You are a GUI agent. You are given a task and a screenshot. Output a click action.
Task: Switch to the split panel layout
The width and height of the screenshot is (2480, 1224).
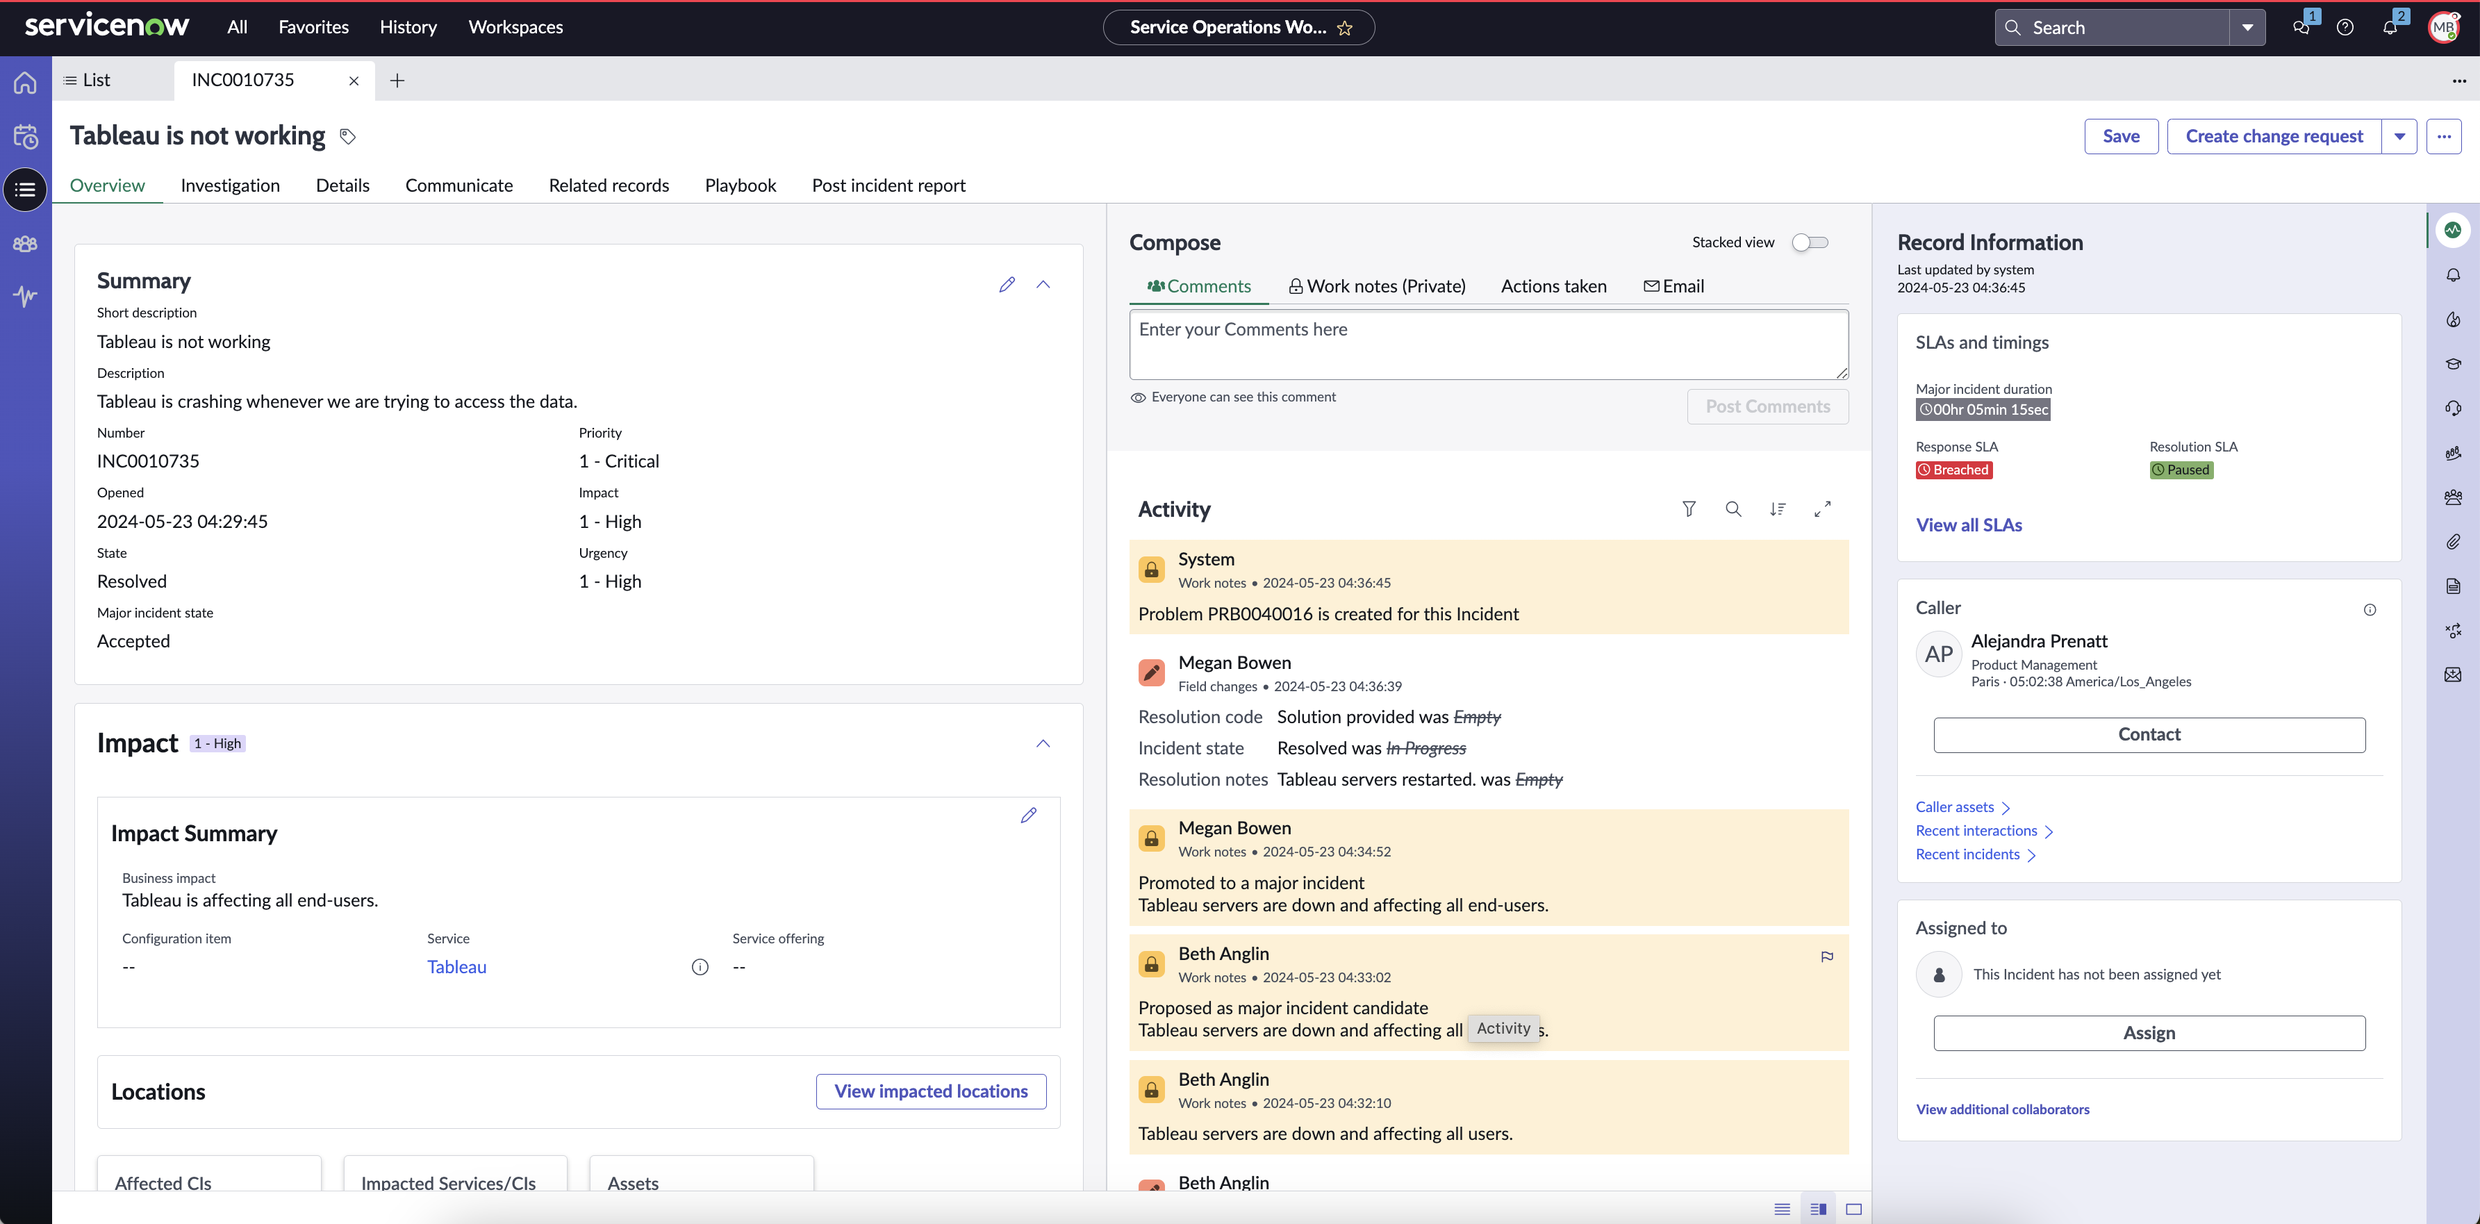point(1819,1209)
